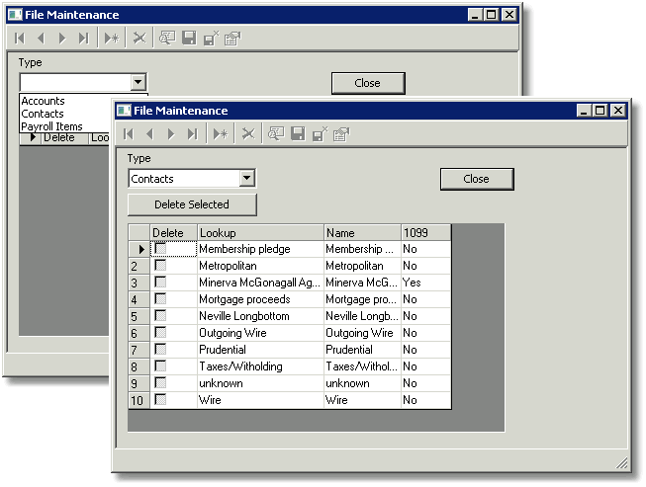Select row 2 via its row header
Image resolution: width=646 pixels, height=487 pixels.
(138, 266)
